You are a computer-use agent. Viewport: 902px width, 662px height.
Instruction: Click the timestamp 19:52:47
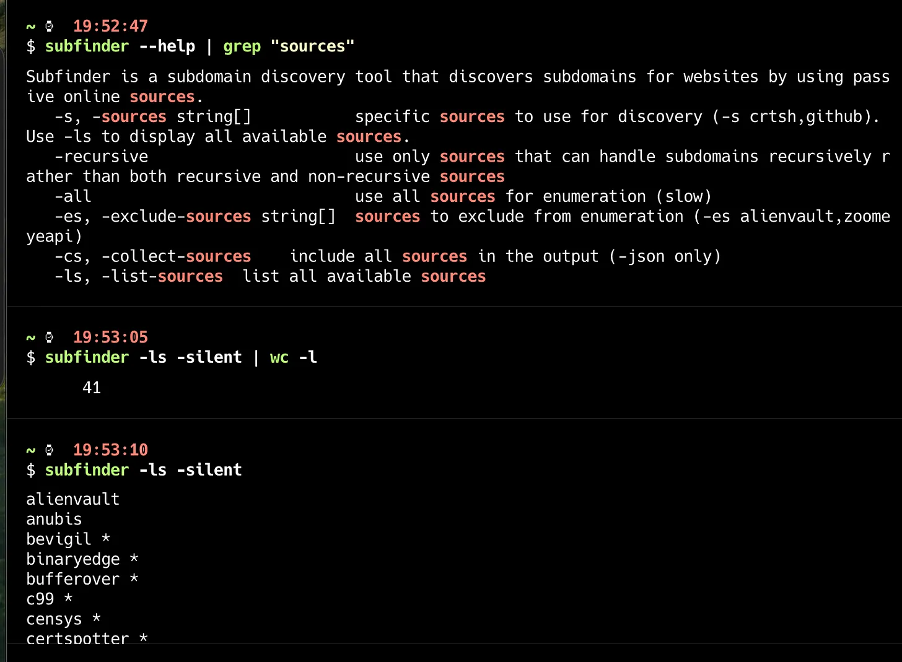click(x=110, y=26)
